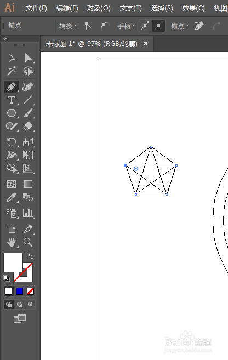The image size is (228, 360).
Task: Select the Column Graph tool
Action: pyautogui.click(x=28, y=213)
